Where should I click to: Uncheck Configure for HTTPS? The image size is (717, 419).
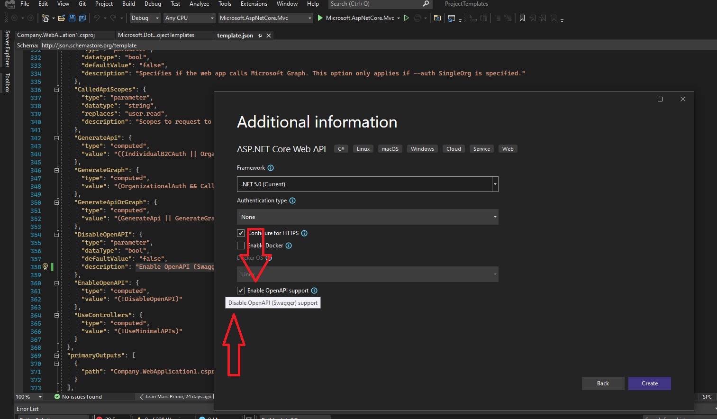[241, 233]
